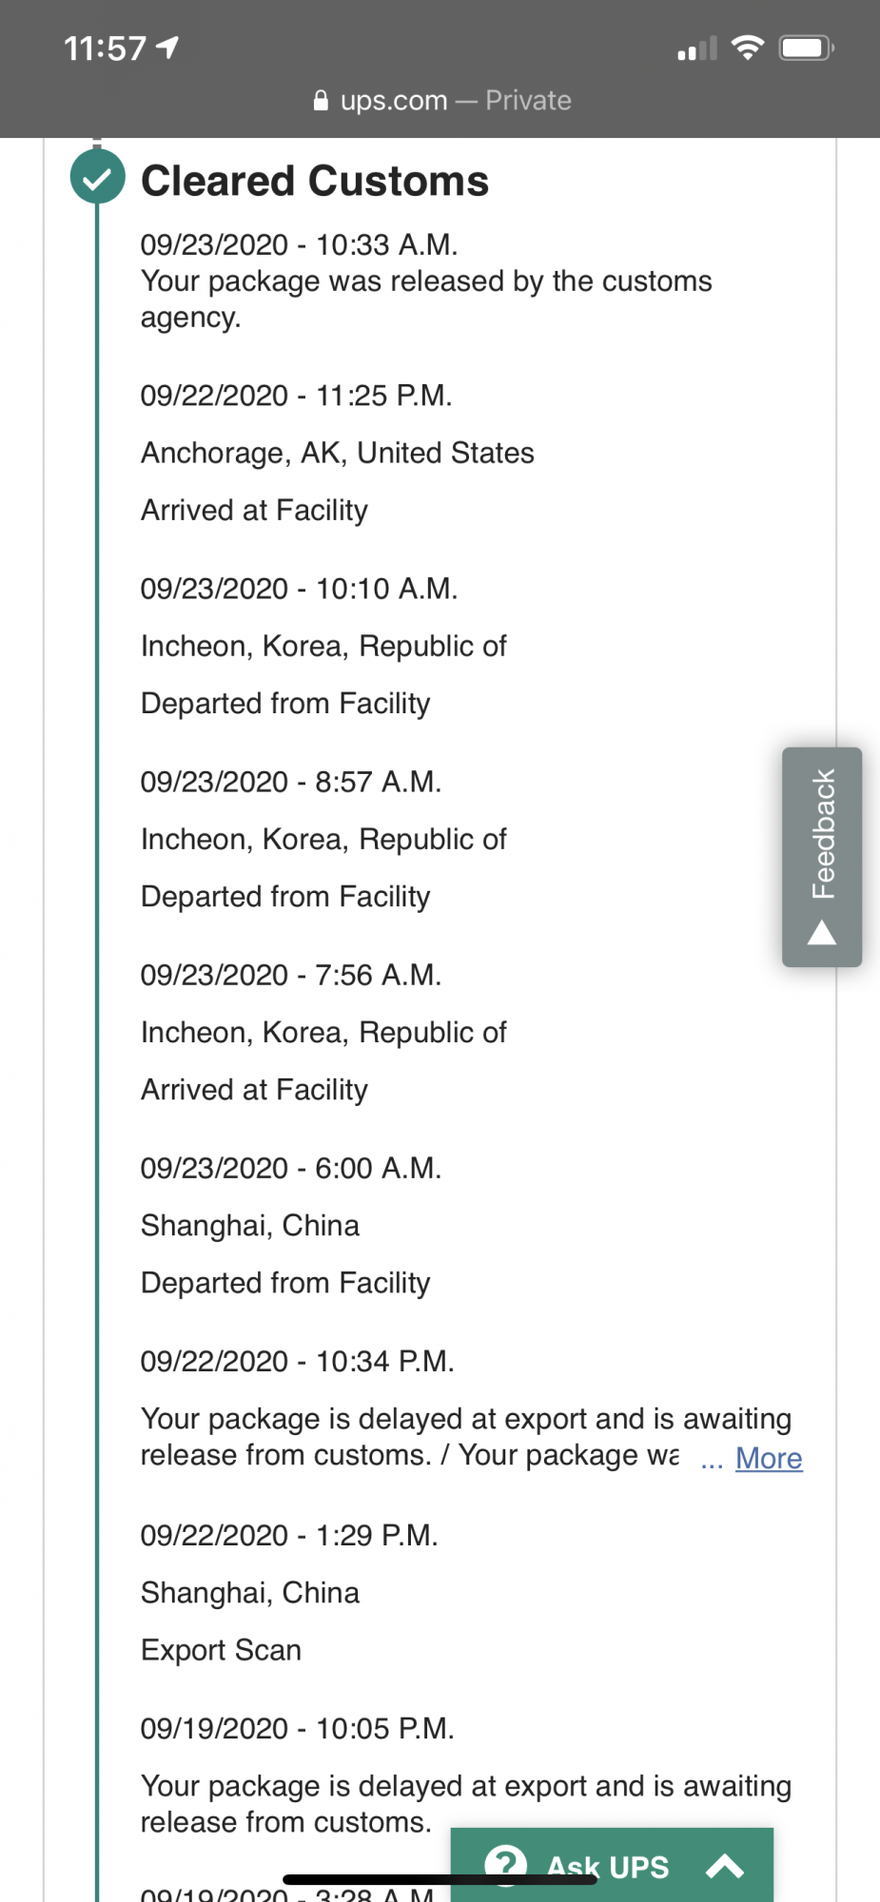This screenshot has width=880, height=1902.
Task: Tap the Feedback tab triangle arrow
Action: 822,933
